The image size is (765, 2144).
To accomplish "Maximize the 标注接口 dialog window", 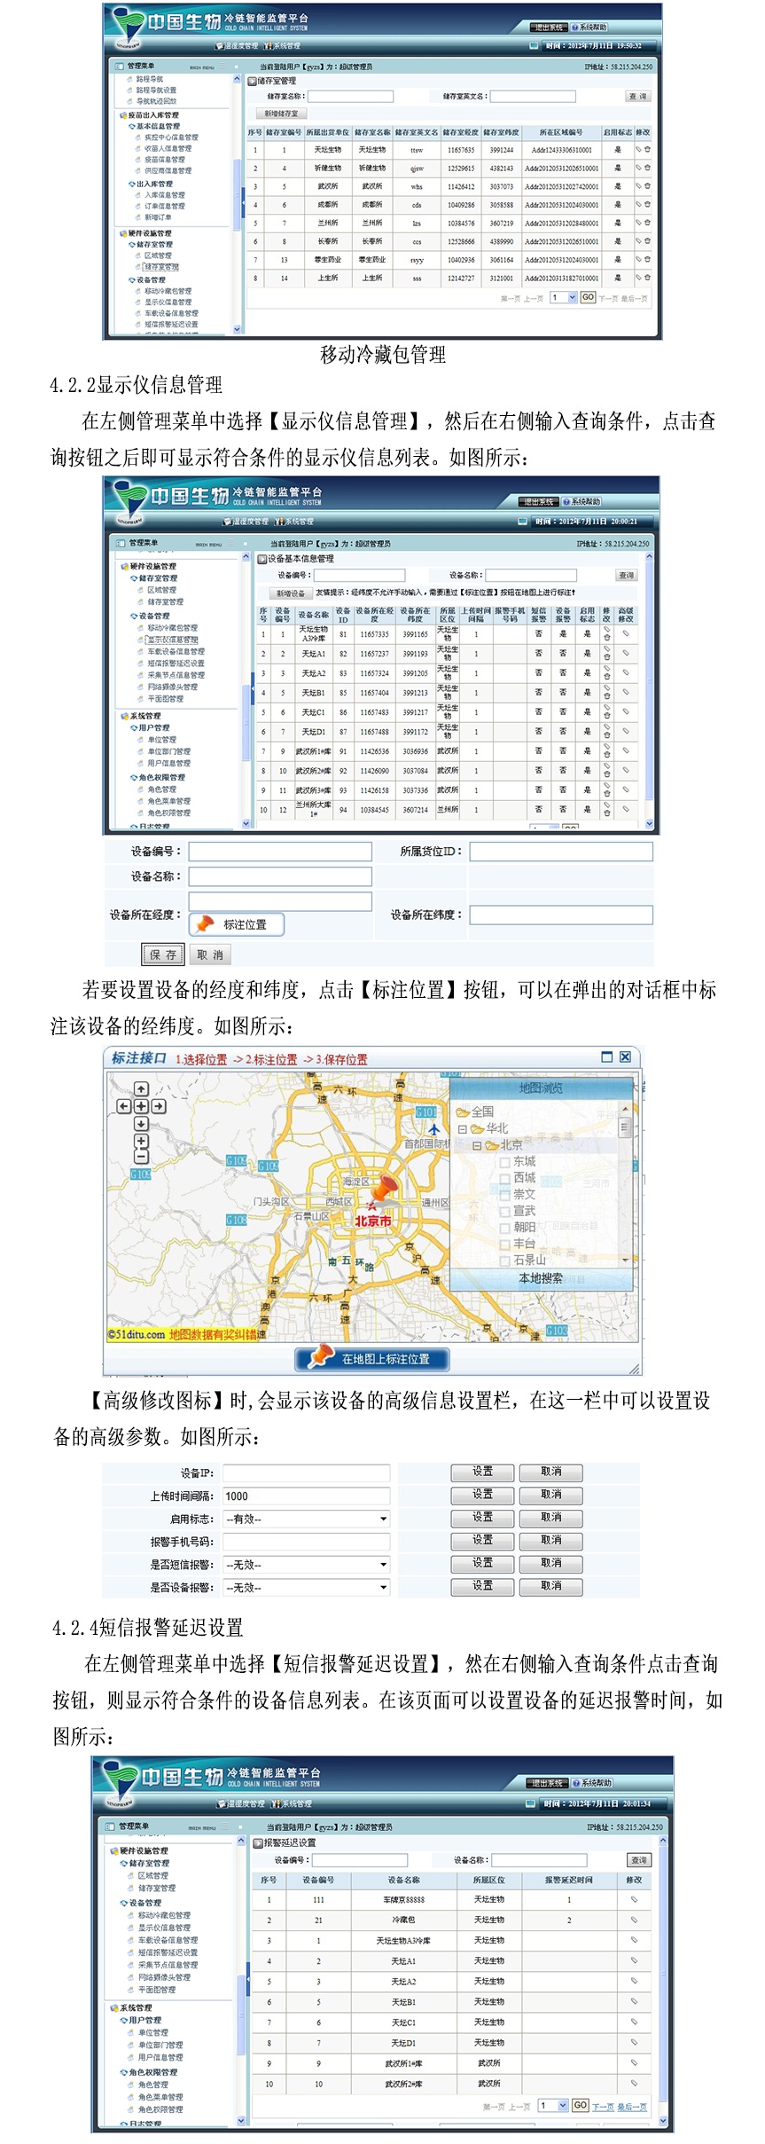I will pyautogui.click(x=607, y=1056).
